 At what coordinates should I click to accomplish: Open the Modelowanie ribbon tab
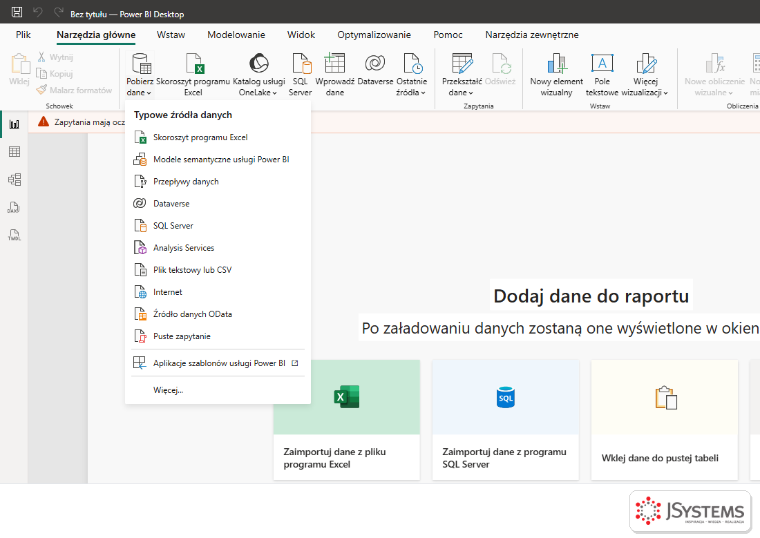pyautogui.click(x=236, y=35)
